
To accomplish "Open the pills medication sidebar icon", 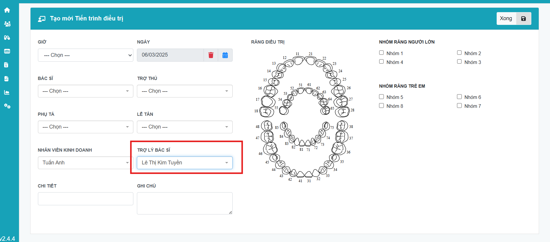I will [7, 38].
